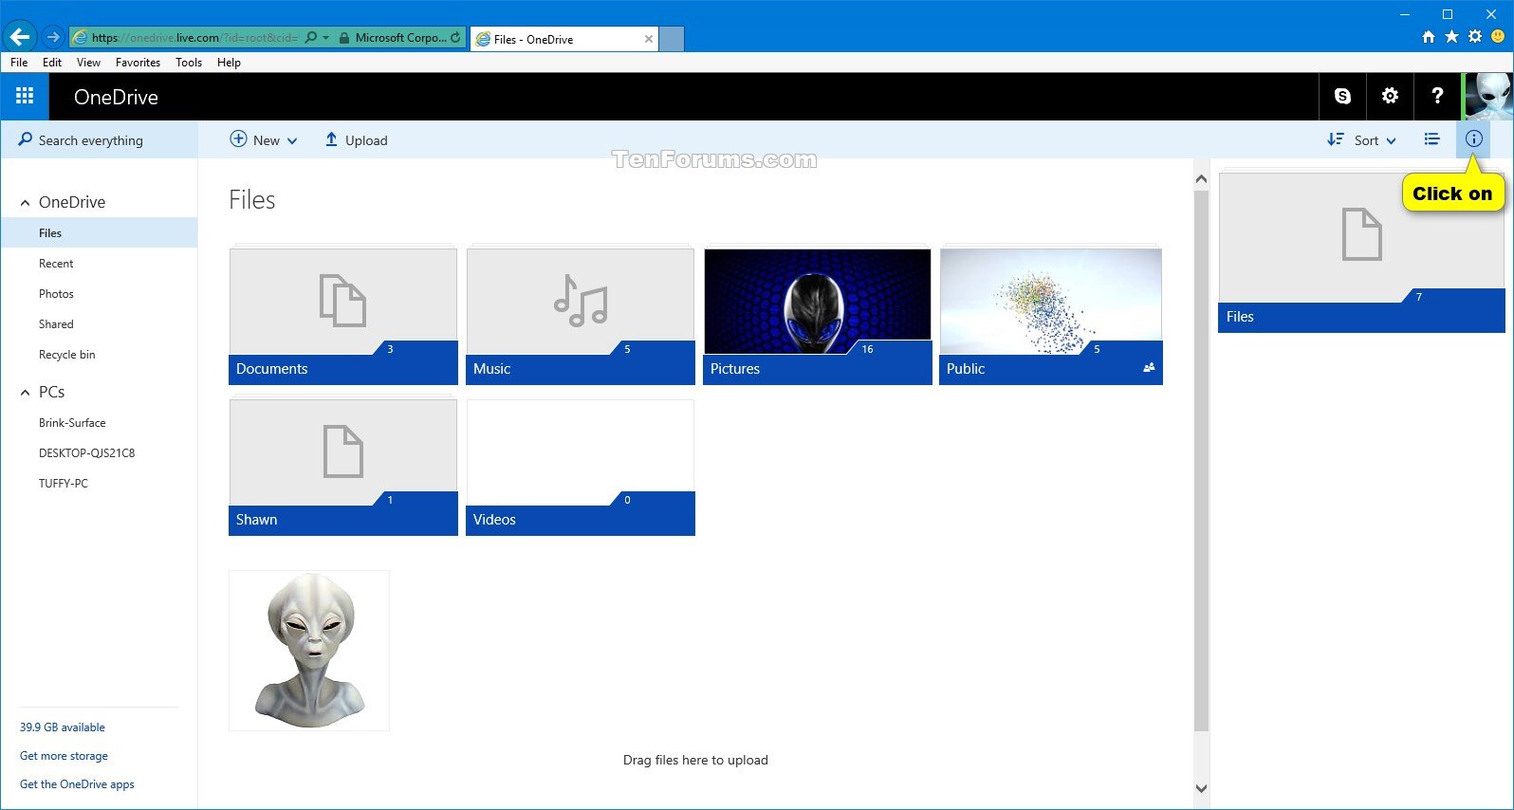Click Get the OneDrive apps link

(x=77, y=784)
